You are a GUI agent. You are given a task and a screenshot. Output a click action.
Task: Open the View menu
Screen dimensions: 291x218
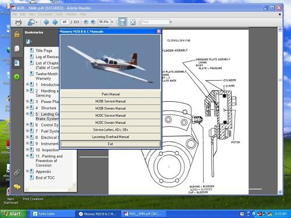point(32,15)
